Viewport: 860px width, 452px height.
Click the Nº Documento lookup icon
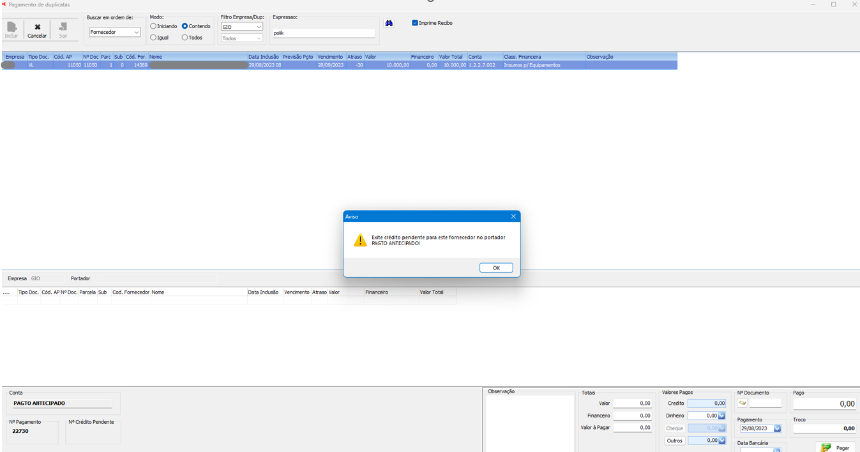coord(743,403)
